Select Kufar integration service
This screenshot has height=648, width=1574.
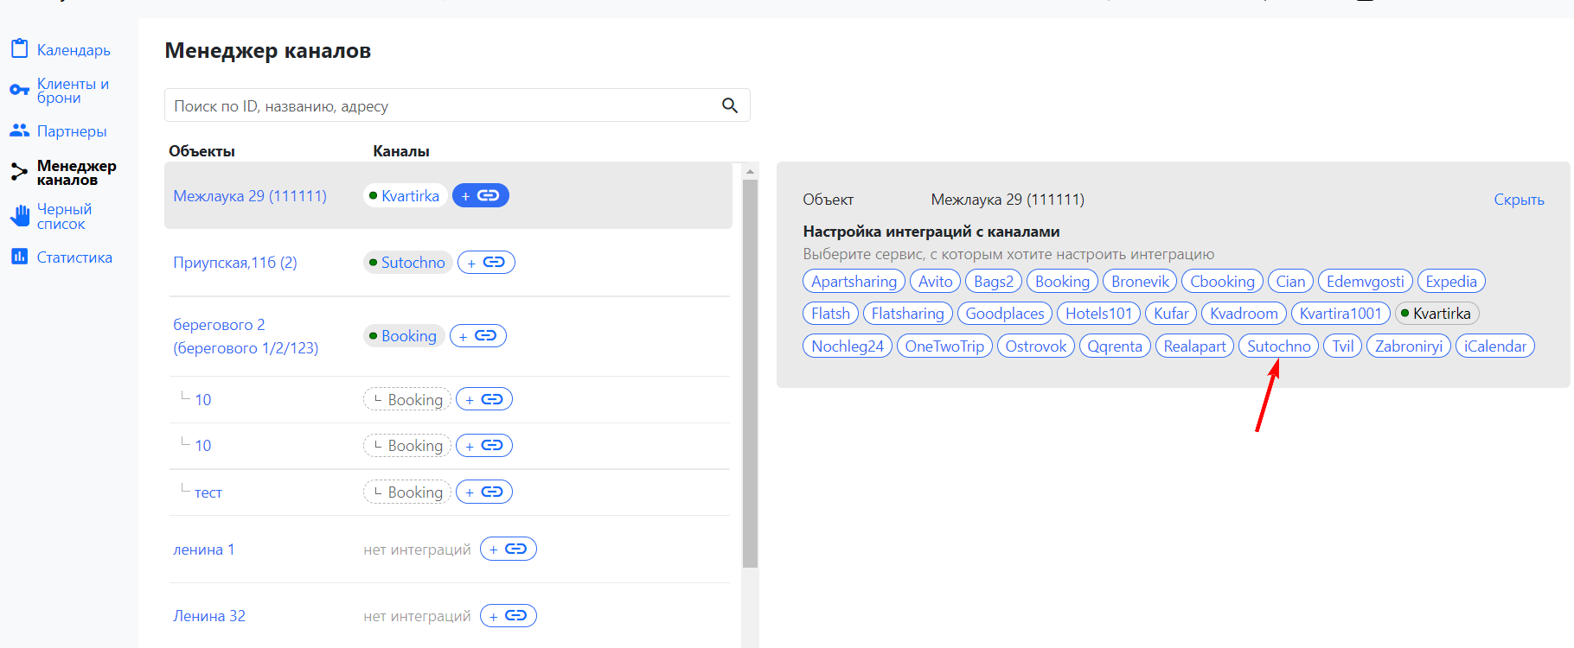[1172, 313]
